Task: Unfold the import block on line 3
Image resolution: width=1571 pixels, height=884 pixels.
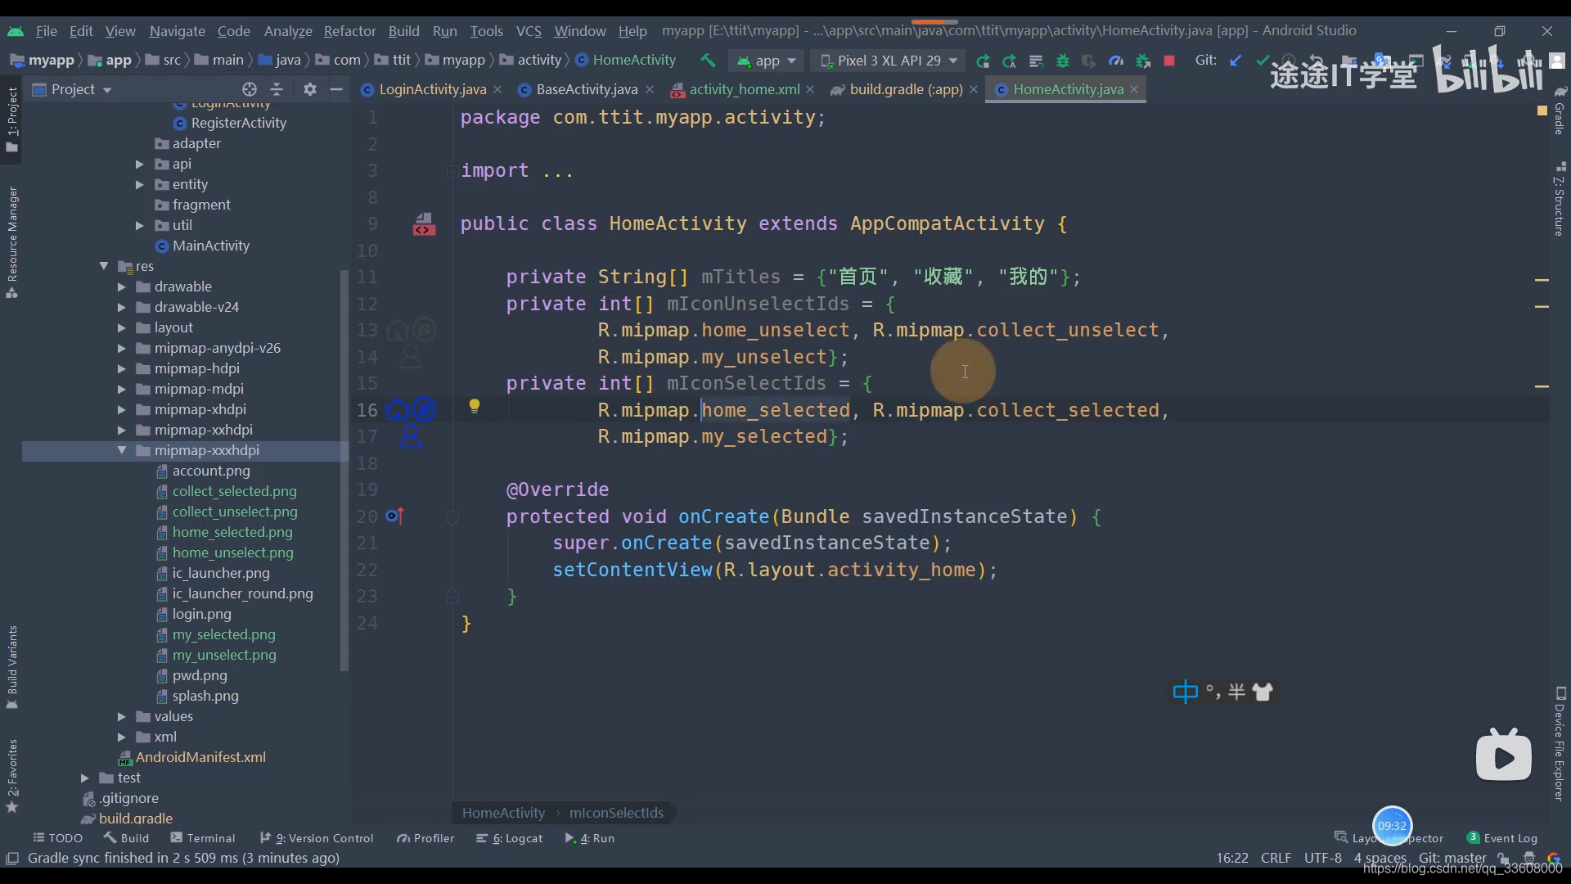Action: point(452,171)
